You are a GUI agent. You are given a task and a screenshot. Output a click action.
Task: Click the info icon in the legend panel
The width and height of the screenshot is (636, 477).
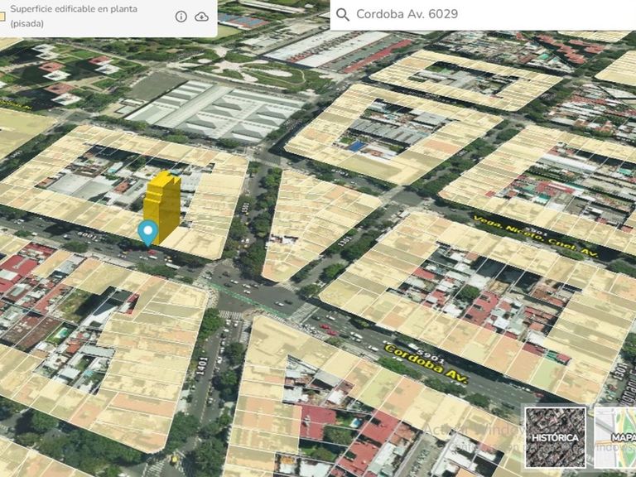181,17
